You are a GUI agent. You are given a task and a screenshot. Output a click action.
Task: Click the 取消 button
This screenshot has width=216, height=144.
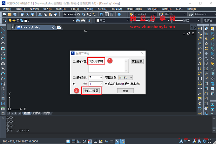click(x=125, y=91)
